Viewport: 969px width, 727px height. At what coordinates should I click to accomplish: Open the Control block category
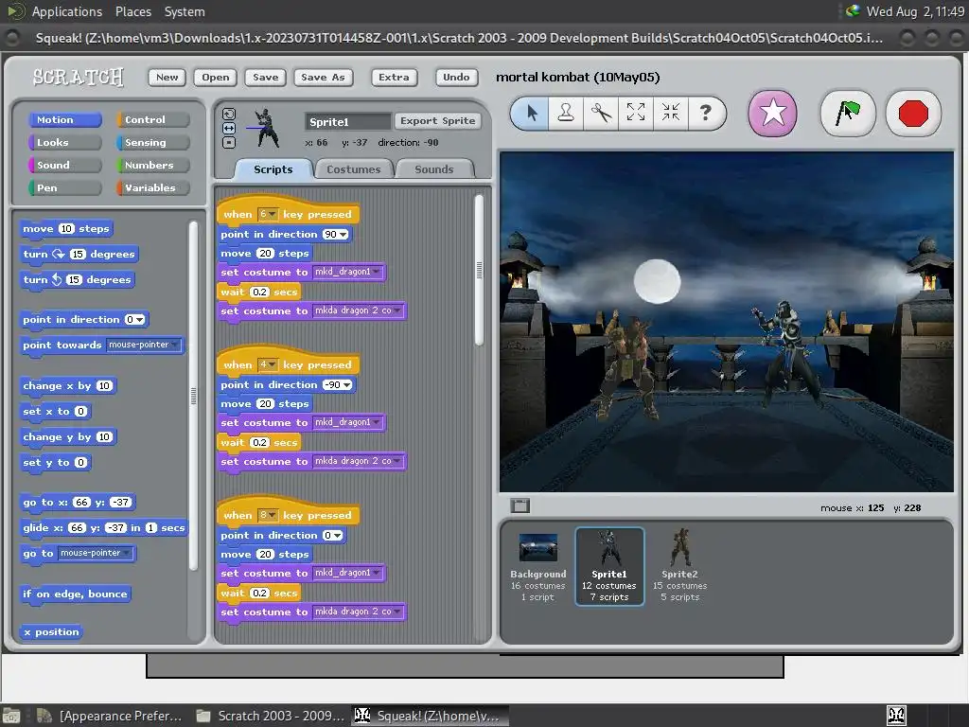pyautogui.click(x=152, y=120)
